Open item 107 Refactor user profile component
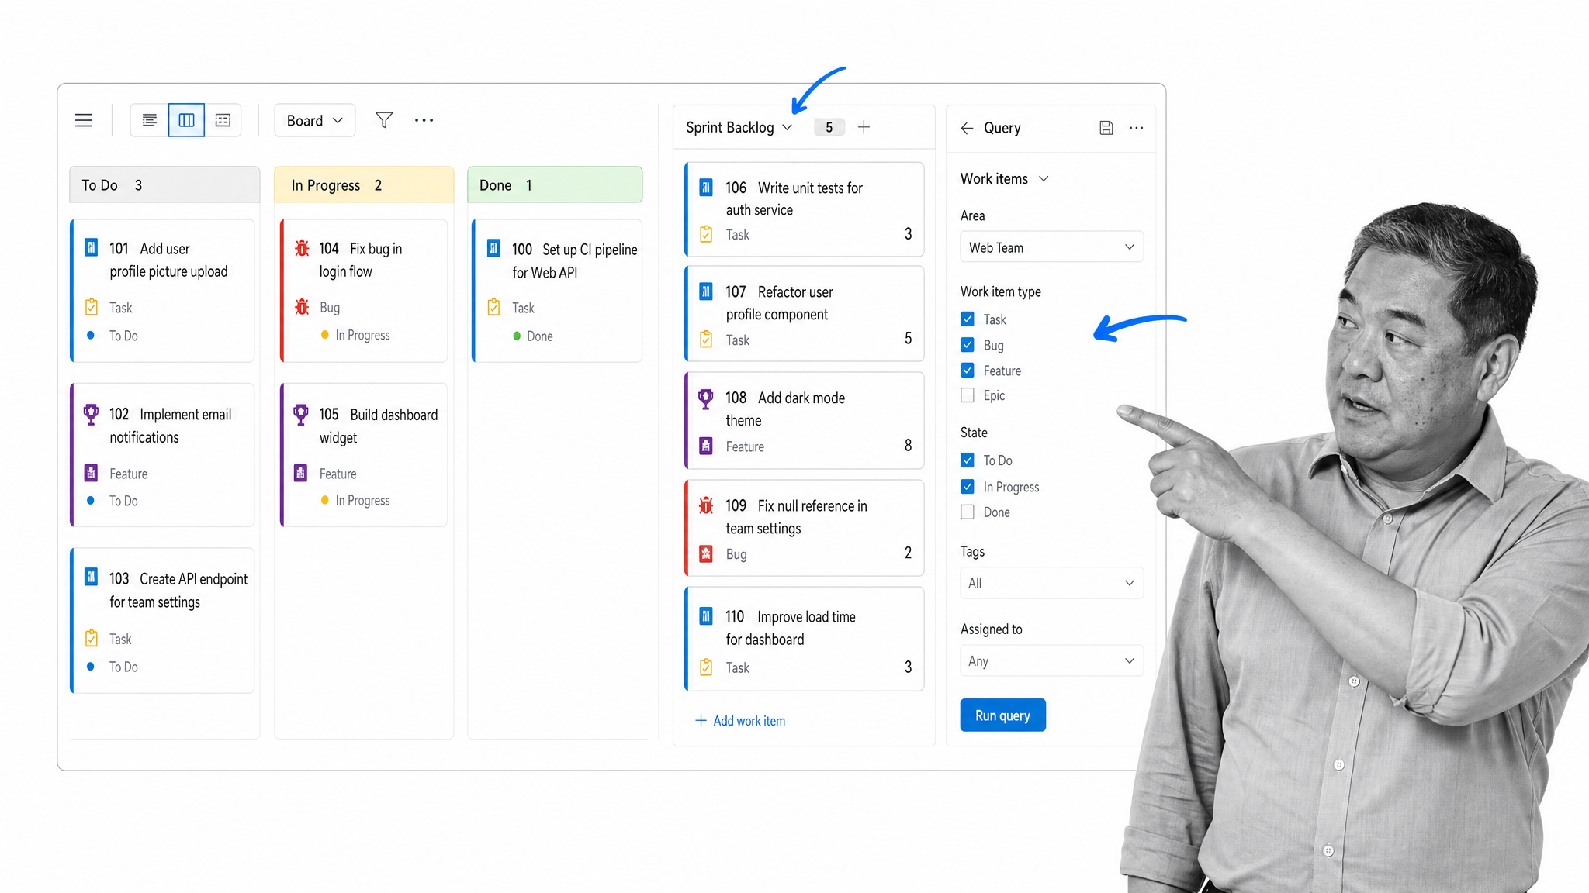 tap(805, 314)
